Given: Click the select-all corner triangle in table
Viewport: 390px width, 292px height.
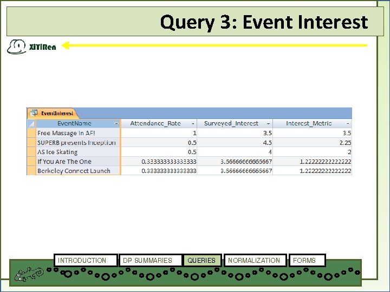Looking at the screenshot, I should coord(31,123).
